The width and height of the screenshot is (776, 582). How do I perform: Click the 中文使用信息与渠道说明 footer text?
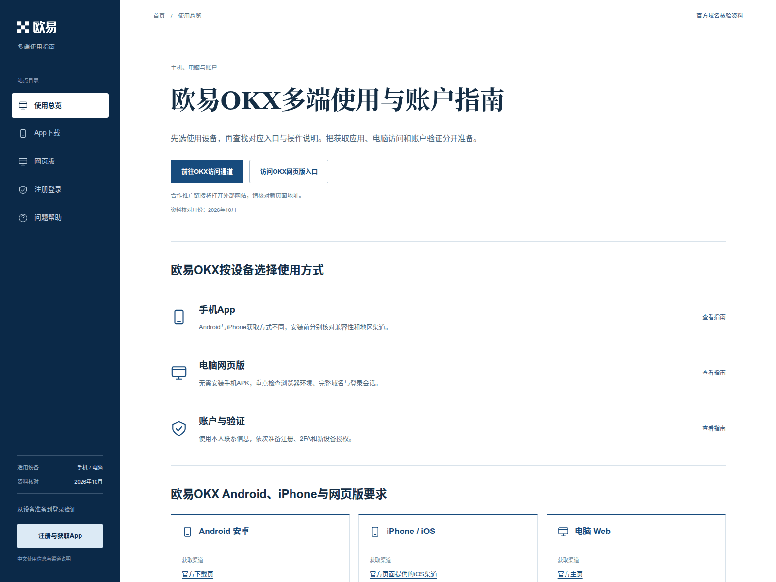44,559
